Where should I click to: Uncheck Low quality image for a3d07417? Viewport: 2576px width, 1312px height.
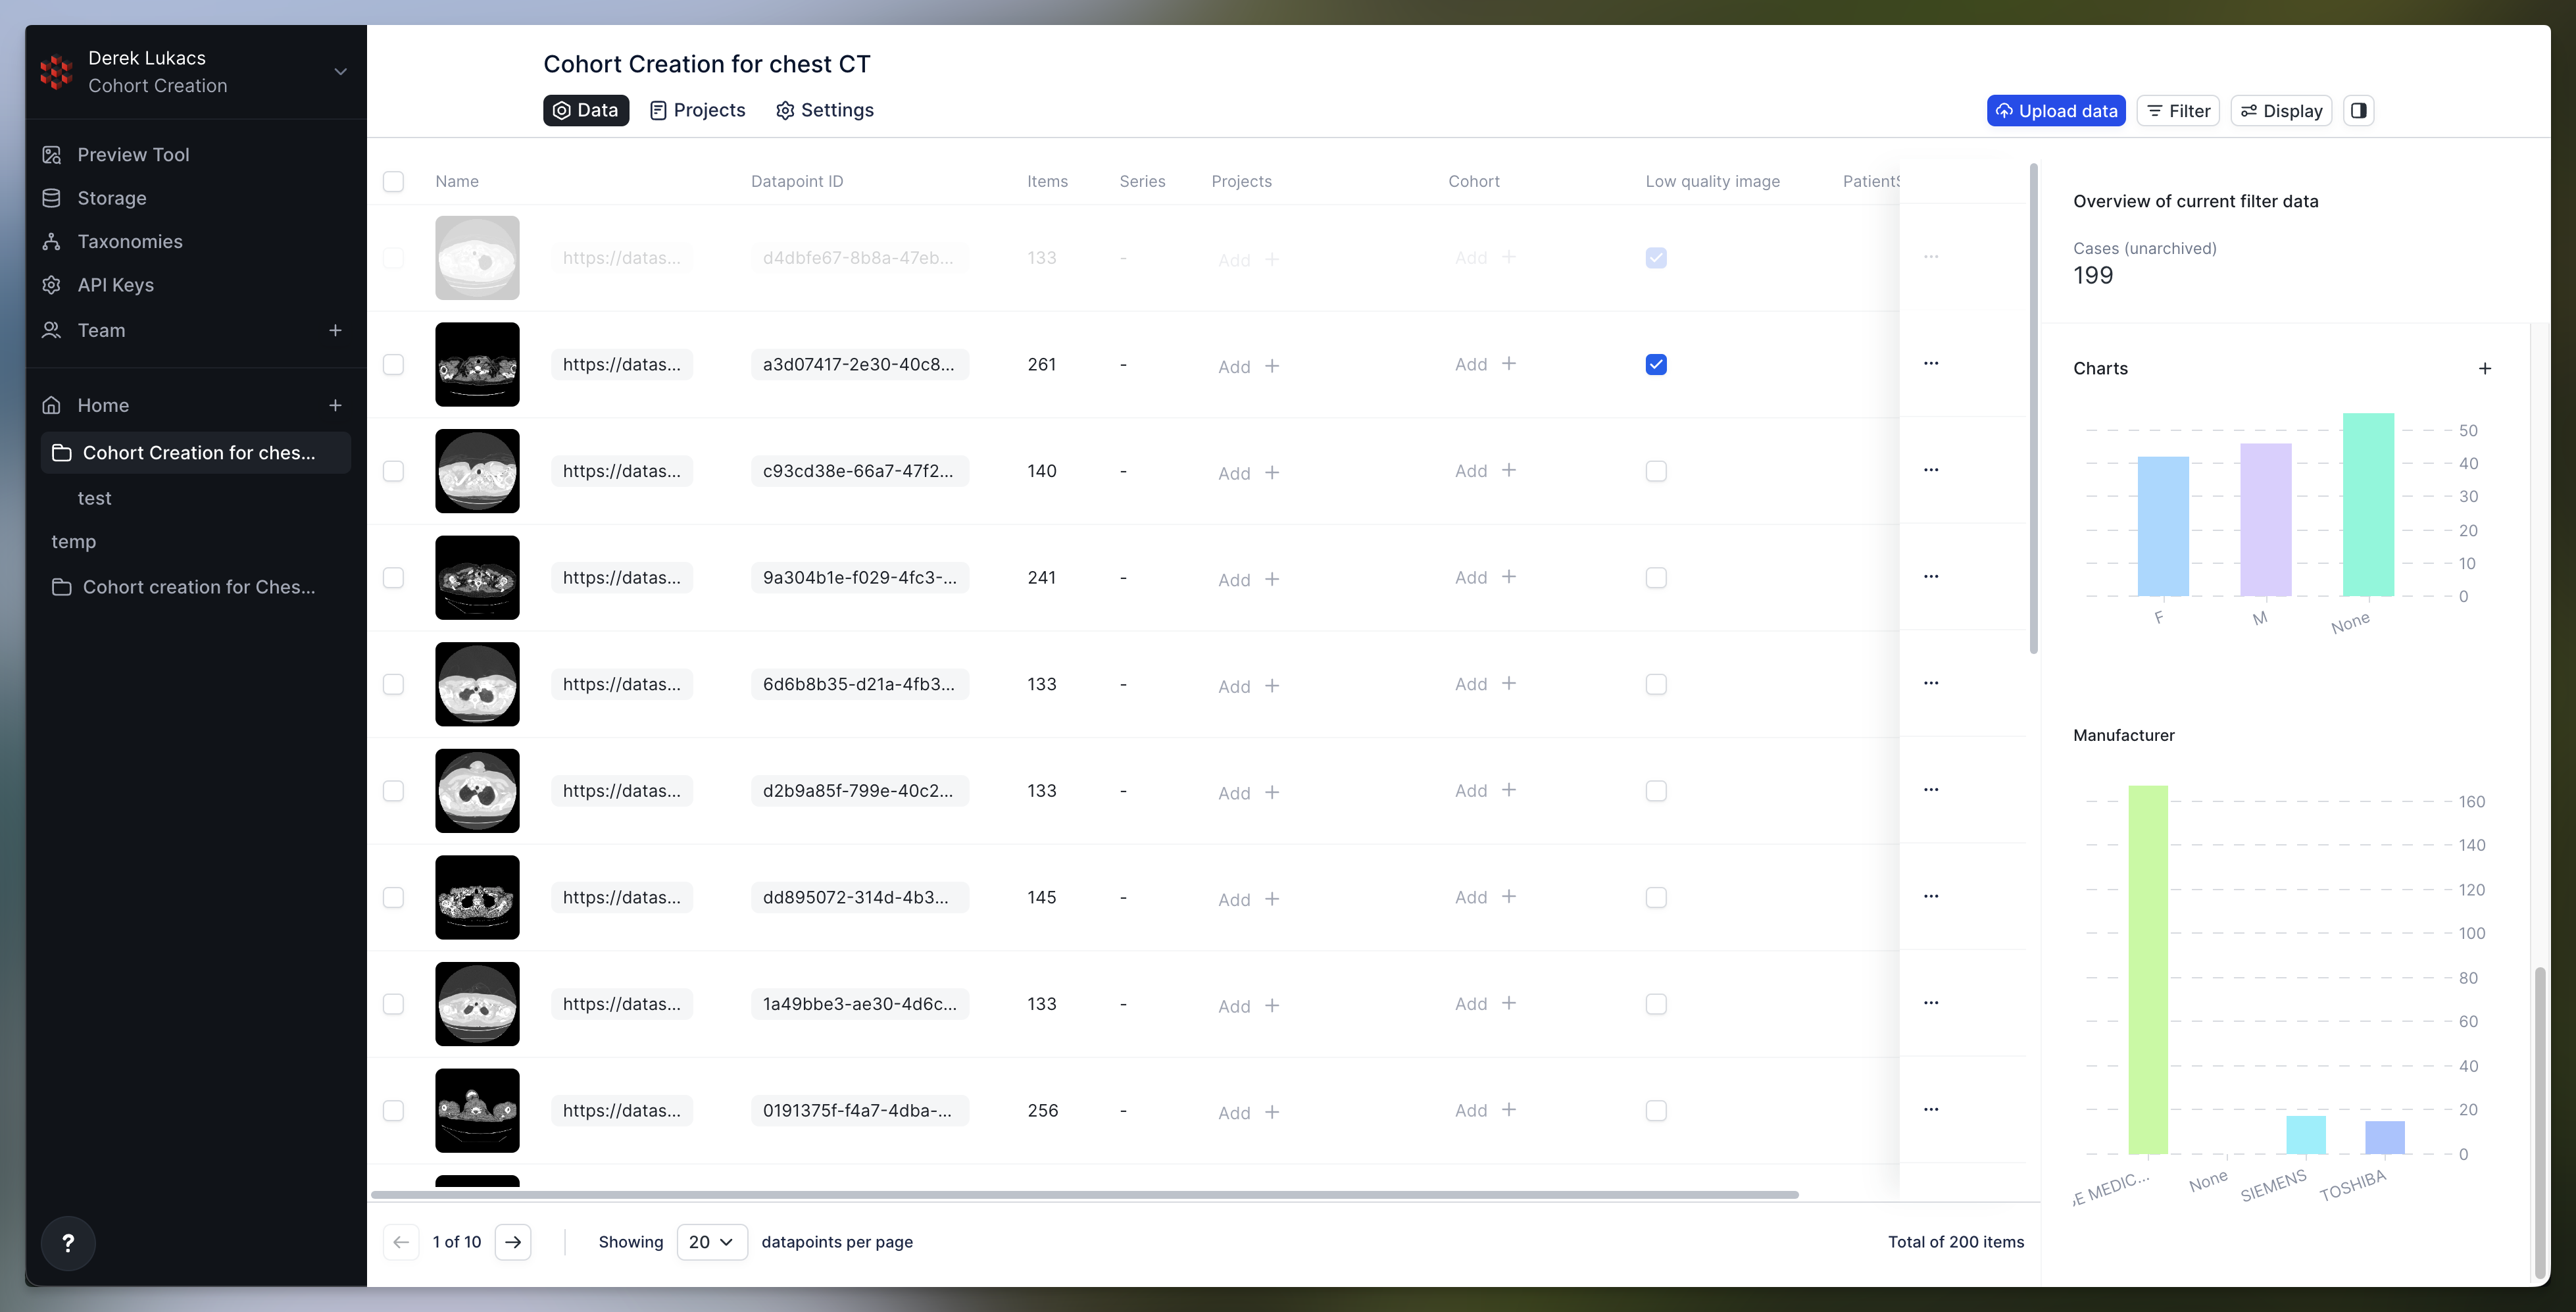click(1656, 364)
